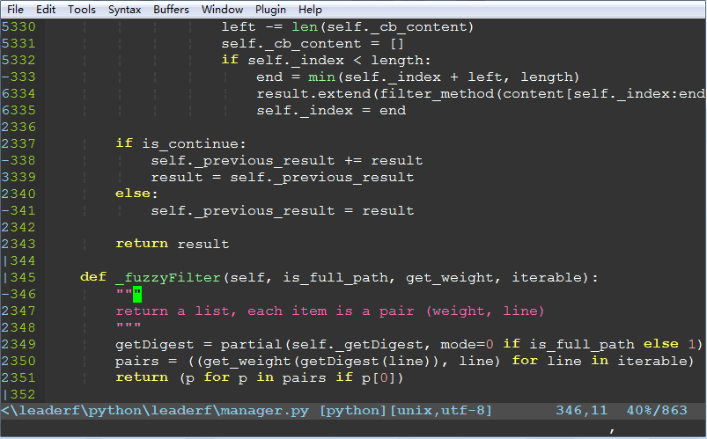Click line number 2349 in the gutter
Screen dimensions: 707x439
pos(18,345)
